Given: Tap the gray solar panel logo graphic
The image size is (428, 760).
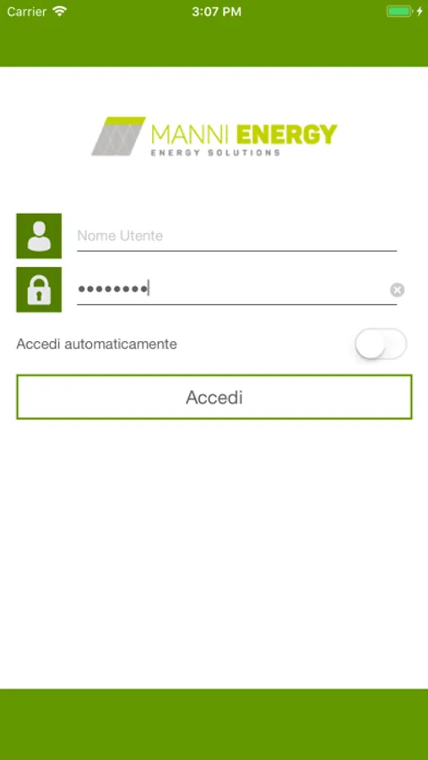Looking at the screenshot, I should (118, 136).
